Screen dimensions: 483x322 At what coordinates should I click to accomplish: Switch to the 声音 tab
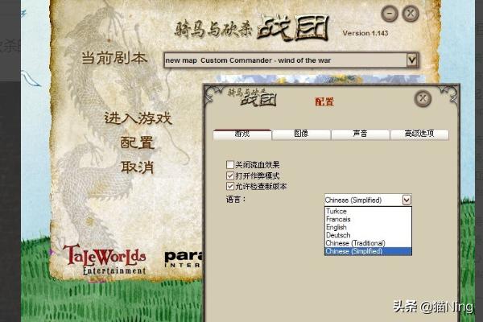pyautogui.click(x=360, y=134)
